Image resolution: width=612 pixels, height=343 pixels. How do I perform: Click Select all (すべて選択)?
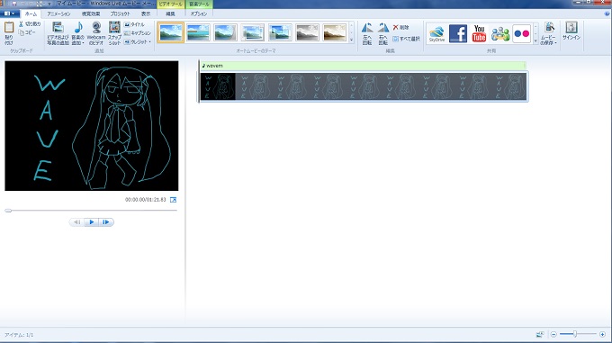406,39
